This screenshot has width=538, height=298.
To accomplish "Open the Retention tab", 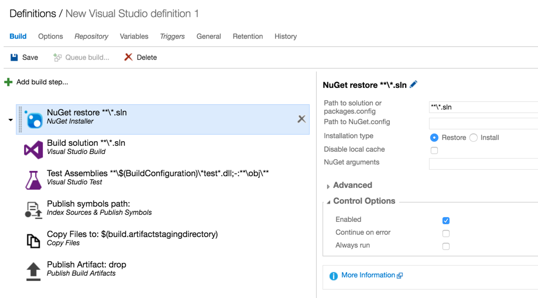I will coord(248,36).
